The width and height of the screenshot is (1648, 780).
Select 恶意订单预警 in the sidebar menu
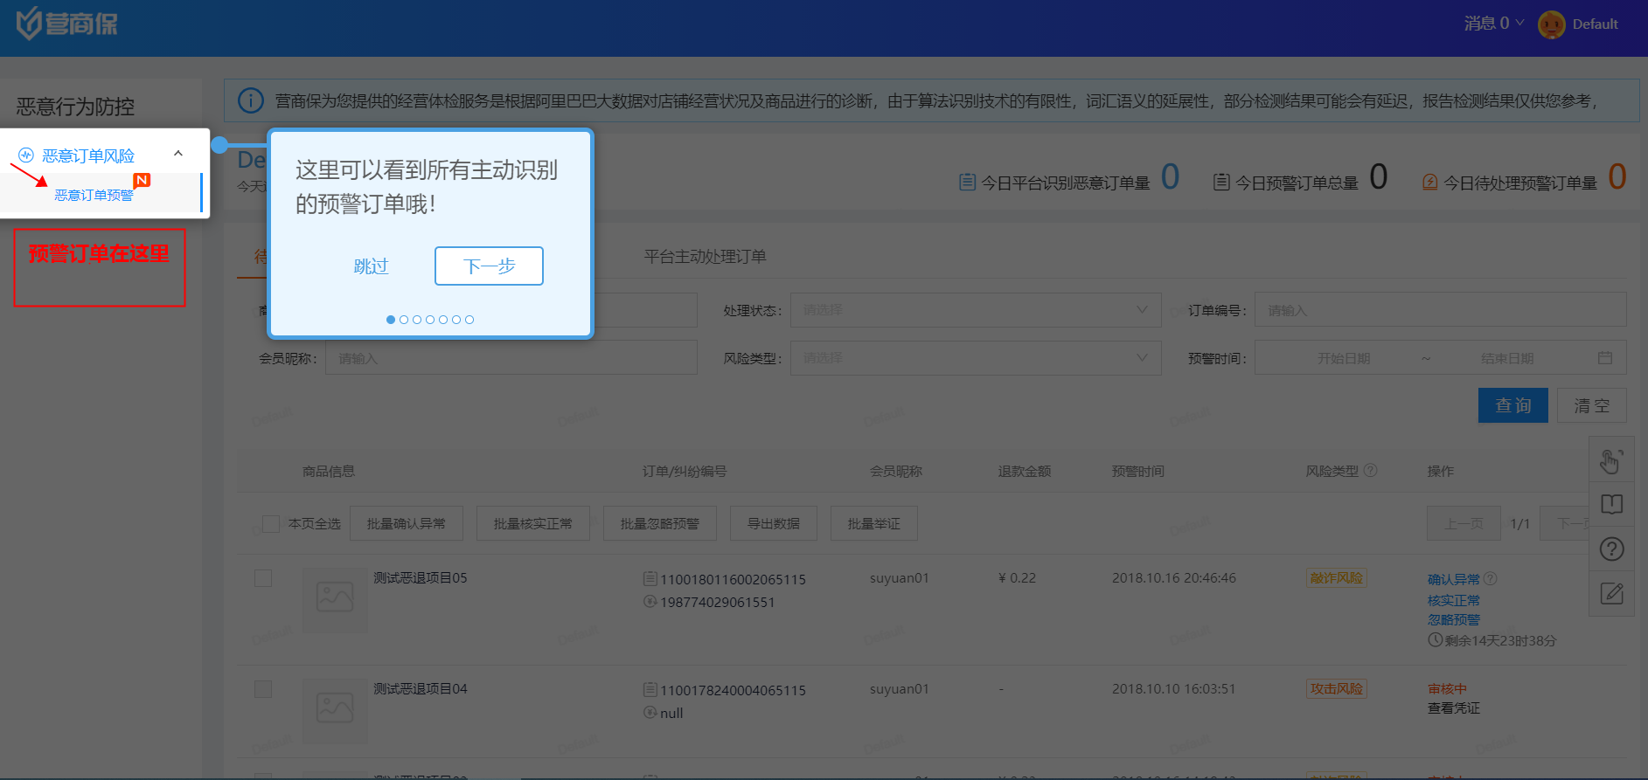[x=94, y=195]
